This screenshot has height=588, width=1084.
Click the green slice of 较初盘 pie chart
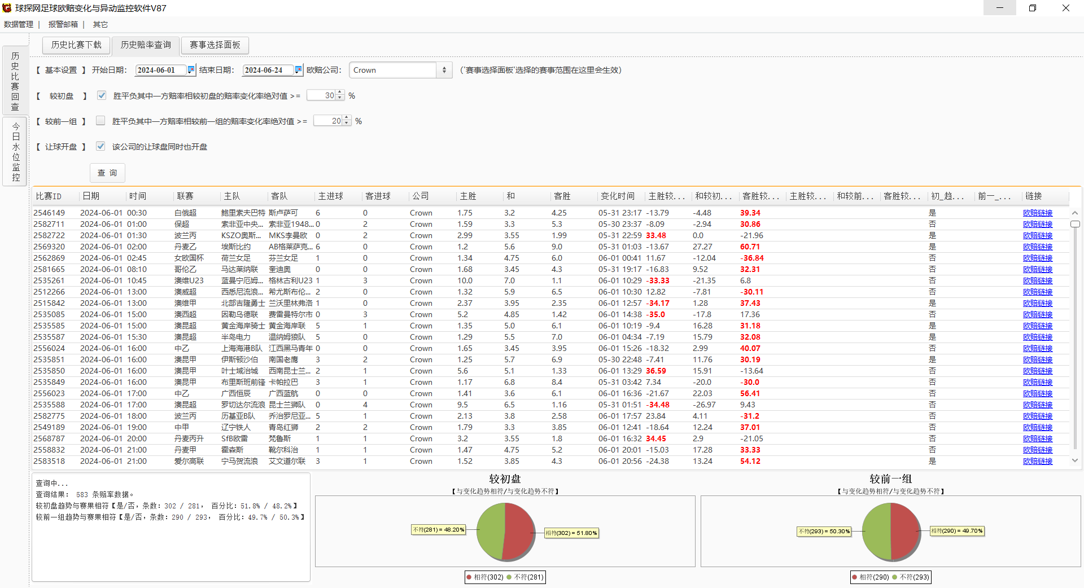pos(489,531)
